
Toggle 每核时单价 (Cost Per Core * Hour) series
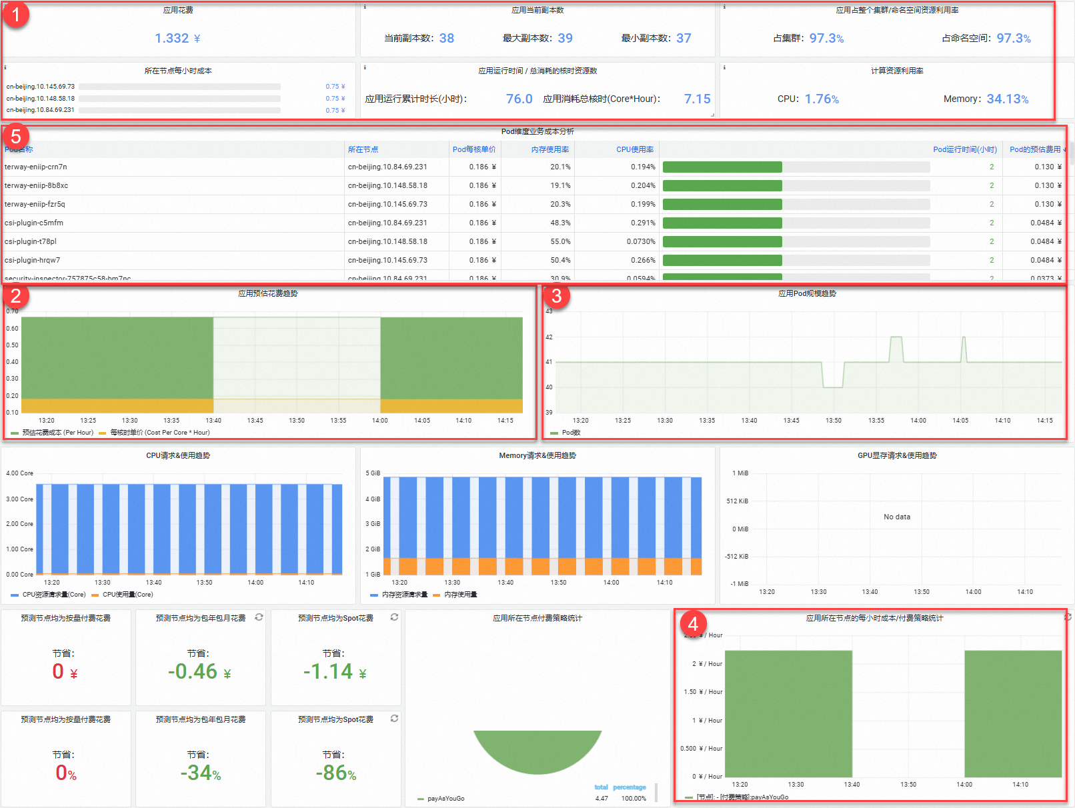click(160, 433)
